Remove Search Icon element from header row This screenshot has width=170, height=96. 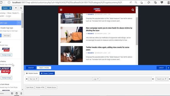point(166,79)
